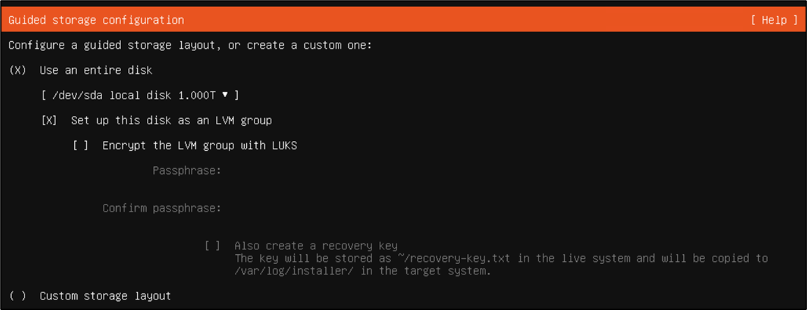Select the Custom storage layout radio button
This screenshot has height=310, width=807.
pyautogui.click(x=18, y=296)
